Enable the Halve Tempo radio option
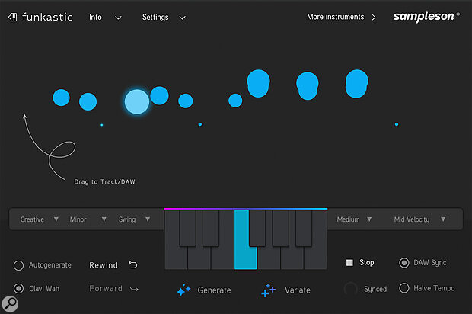The height and width of the screenshot is (314, 472). 404,288
